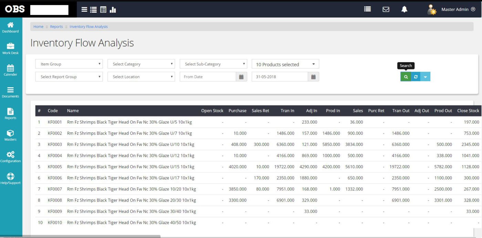Expand the 10 Products selected dropdown
Screen dimensions: 482x238
(285, 64)
